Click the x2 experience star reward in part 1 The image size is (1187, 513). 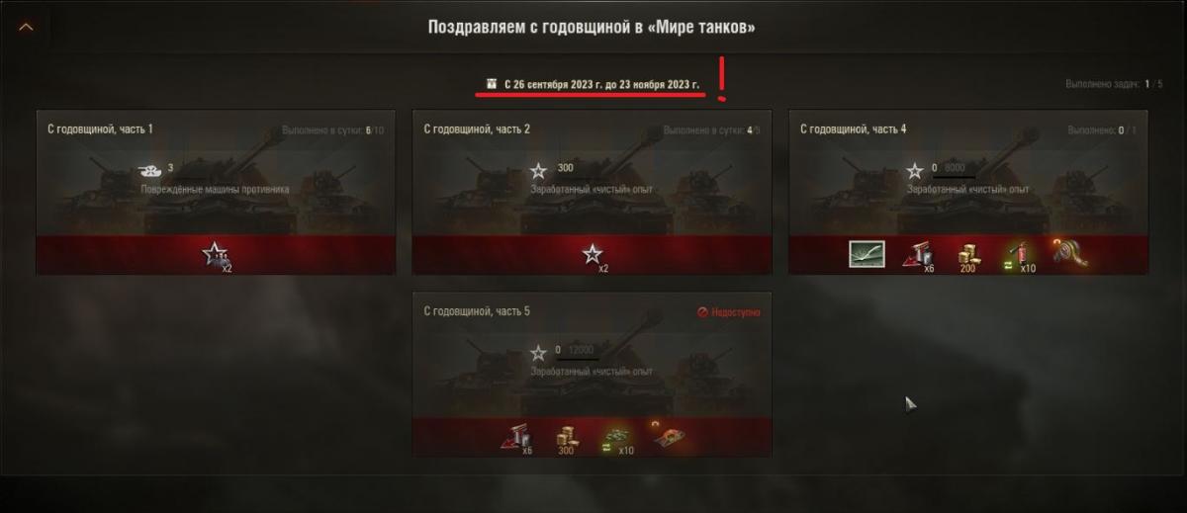click(x=216, y=256)
